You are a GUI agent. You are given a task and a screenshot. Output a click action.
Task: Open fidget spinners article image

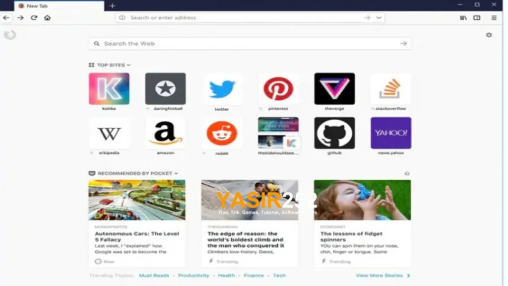click(362, 200)
